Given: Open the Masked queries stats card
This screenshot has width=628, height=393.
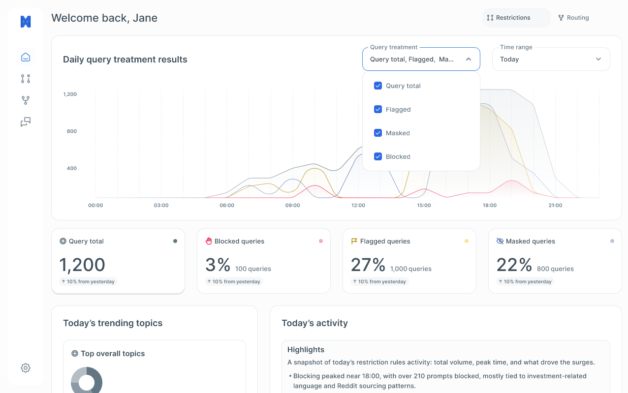Looking at the screenshot, I should (555, 261).
